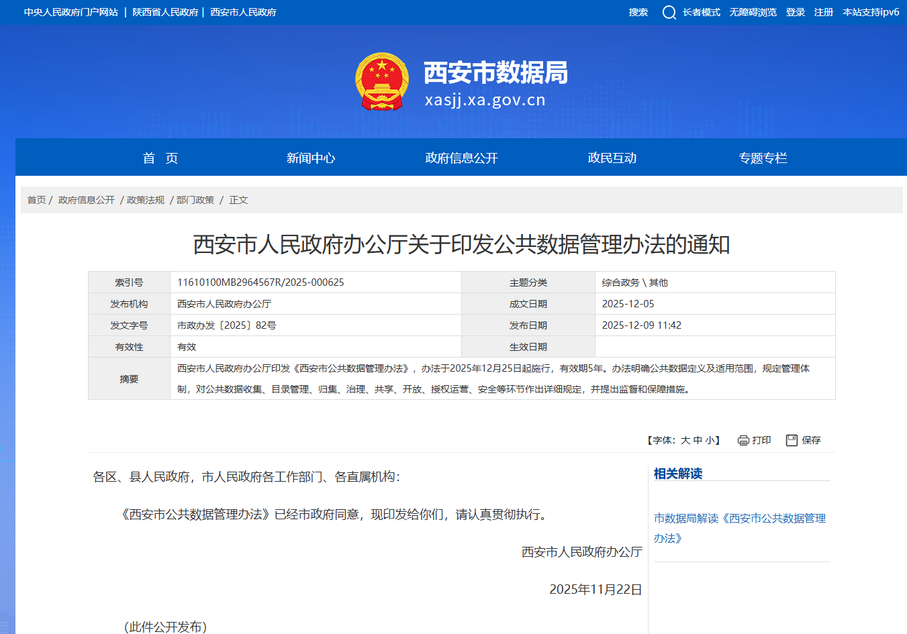Image resolution: width=907 pixels, height=634 pixels.
Task: Go to the 首页 navigation tab
Action: click(x=159, y=157)
